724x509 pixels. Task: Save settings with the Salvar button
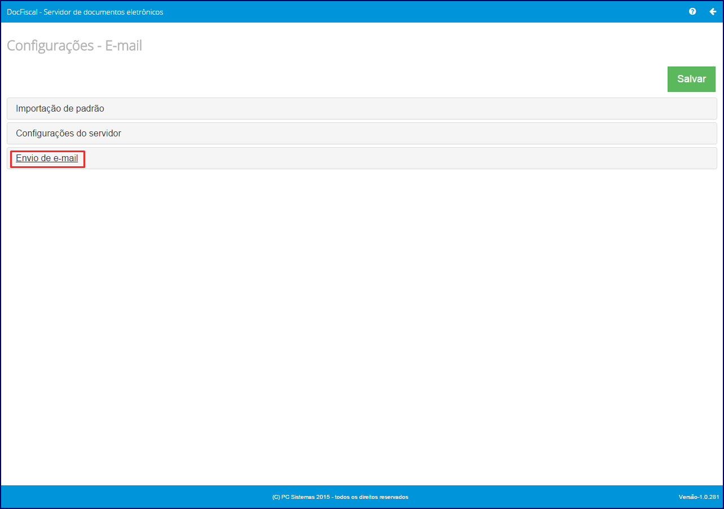coord(691,79)
